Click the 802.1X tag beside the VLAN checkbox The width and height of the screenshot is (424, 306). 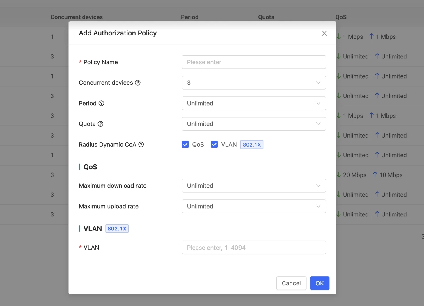coord(251,145)
